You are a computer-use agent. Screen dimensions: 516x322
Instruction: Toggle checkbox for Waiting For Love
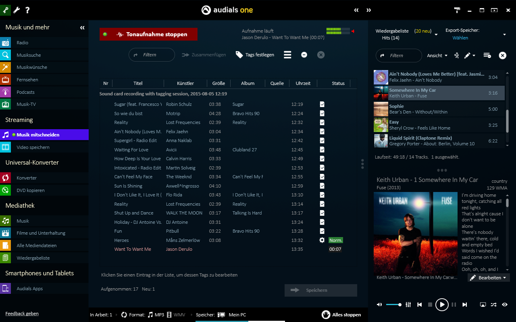(322, 150)
